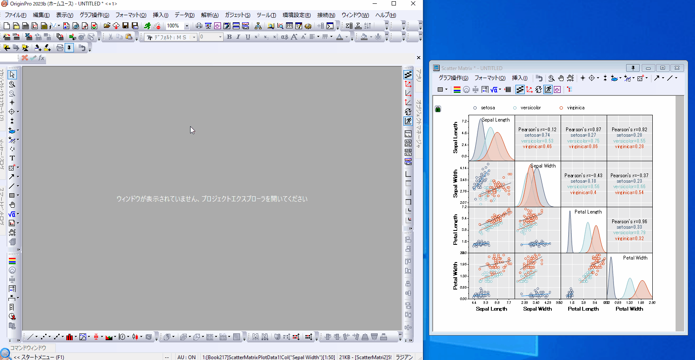Open an existing project folder icon
The image size is (695, 360).
click(107, 26)
